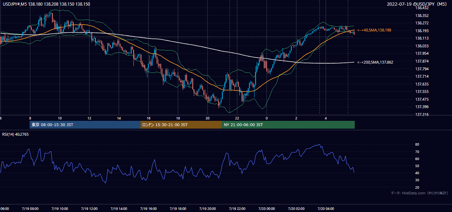This screenshot has height=212, width=452.
Task: Click RSI level 50 on the scale
Action: click(x=417, y=166)
